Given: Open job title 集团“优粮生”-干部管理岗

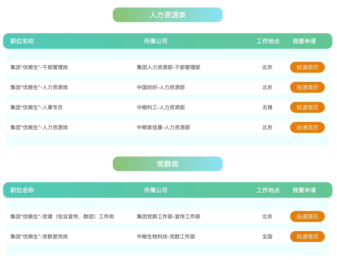Looking at the screenshot, I should click(x=39, y=67).
